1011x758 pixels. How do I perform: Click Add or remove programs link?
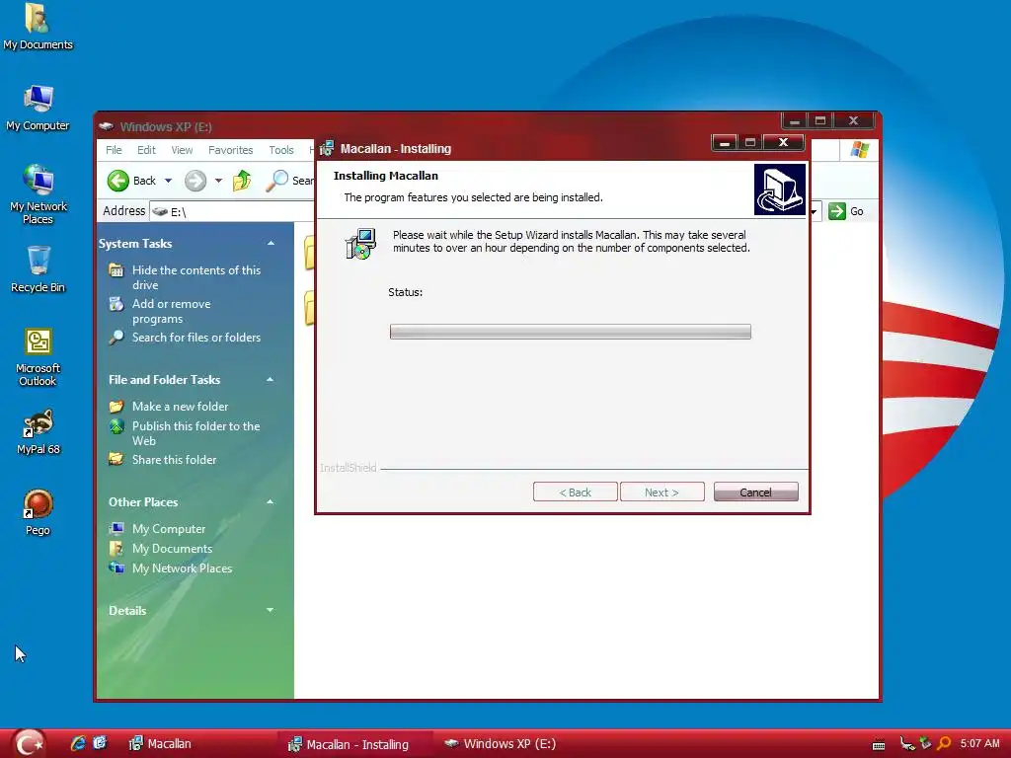click(x=172, y=311)
